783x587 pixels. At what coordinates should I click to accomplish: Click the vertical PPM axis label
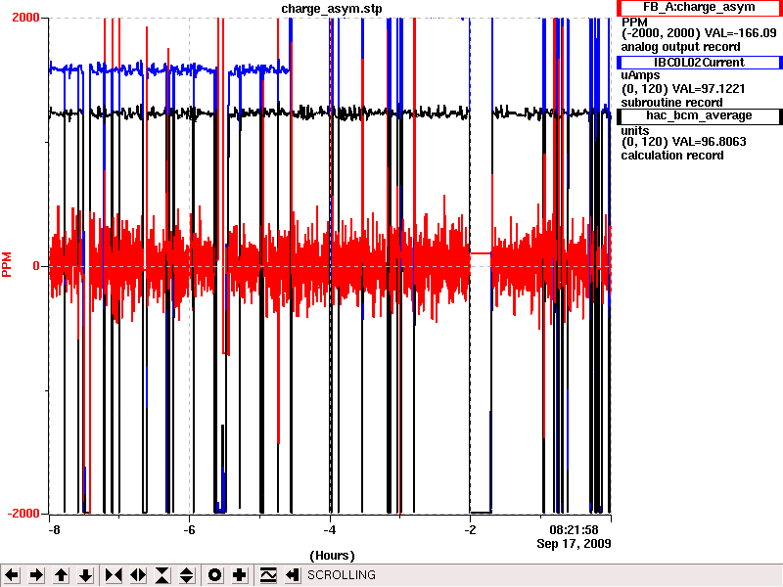click(x=7, y=265)
